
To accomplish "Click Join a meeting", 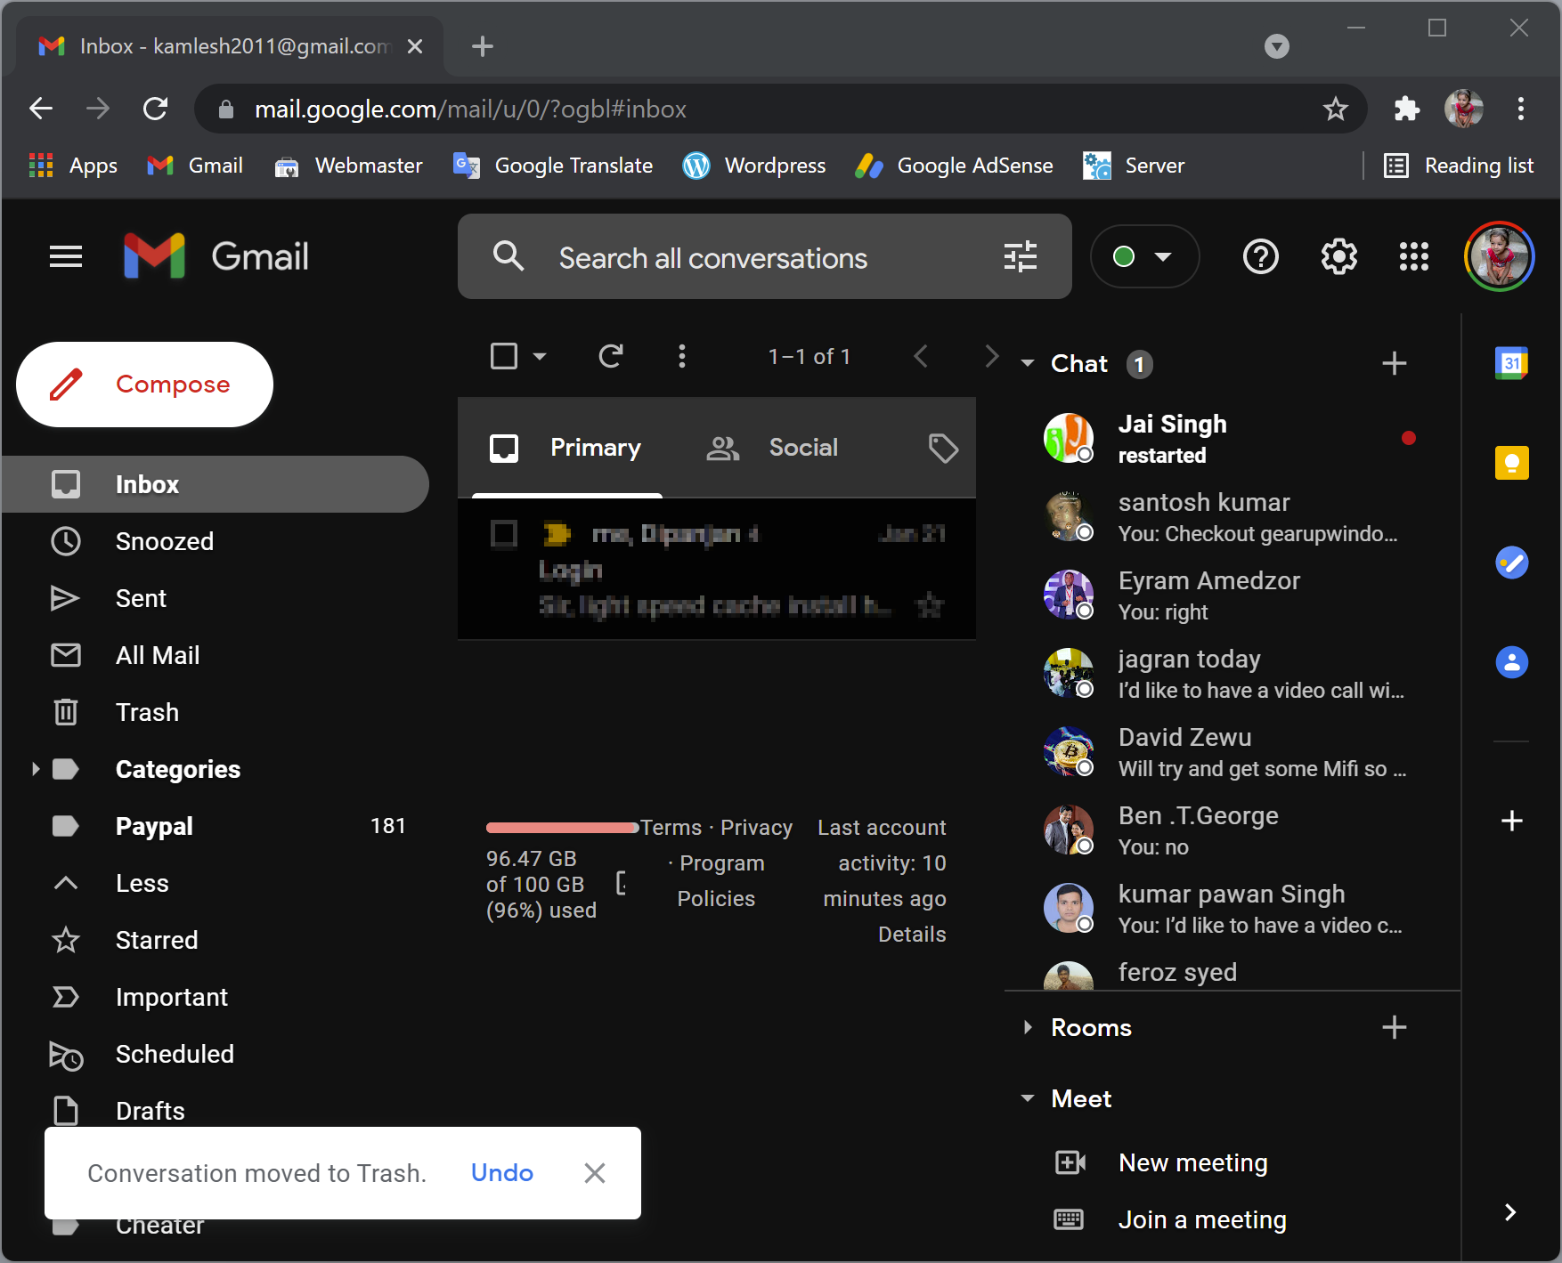I will [x=1202, y=1219].
